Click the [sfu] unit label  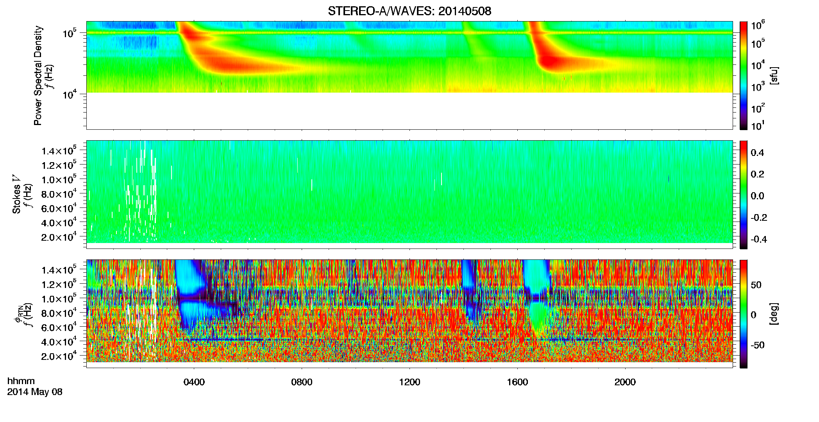[774, 75]
